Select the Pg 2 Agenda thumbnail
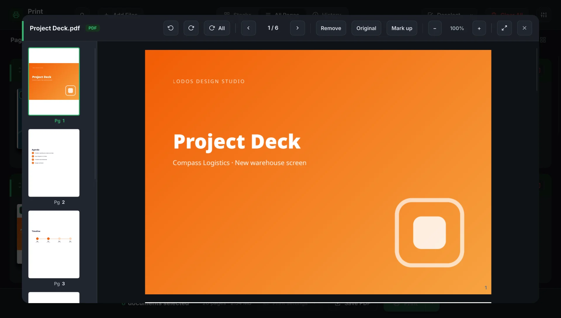 click(54, 163)
